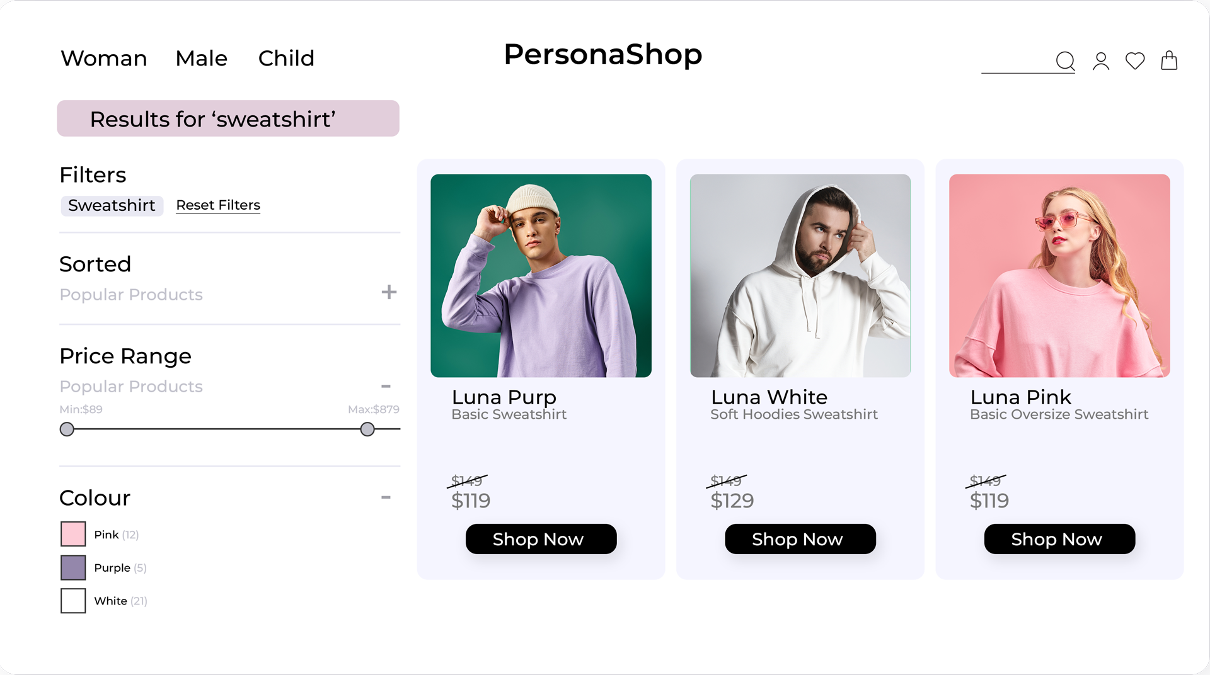Screen dimensions: 1210x675
Task: Expand the Sorted section plus sign
Action: (389, 292)
